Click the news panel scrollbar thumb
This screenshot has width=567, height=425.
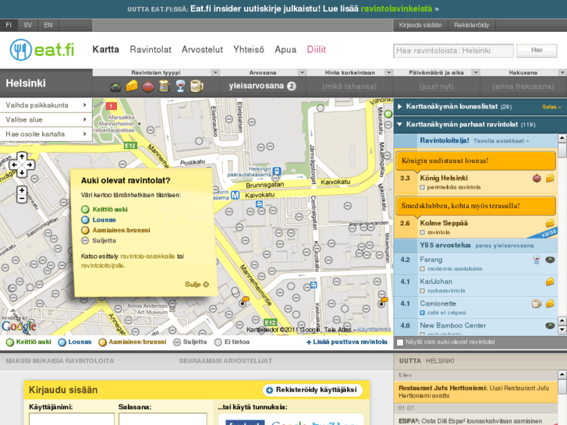(562, 387)
